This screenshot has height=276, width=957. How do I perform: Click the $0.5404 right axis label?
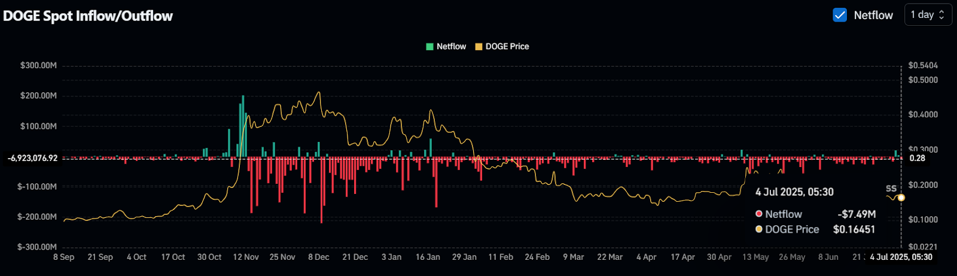[923, 65]
